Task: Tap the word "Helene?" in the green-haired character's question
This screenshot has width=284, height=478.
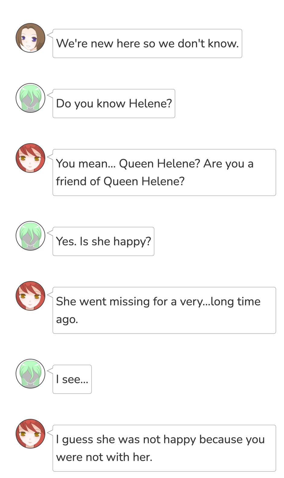Action: [150, 104]
